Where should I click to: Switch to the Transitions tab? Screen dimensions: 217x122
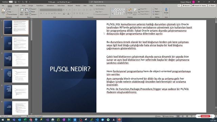[x=40, y=5]
